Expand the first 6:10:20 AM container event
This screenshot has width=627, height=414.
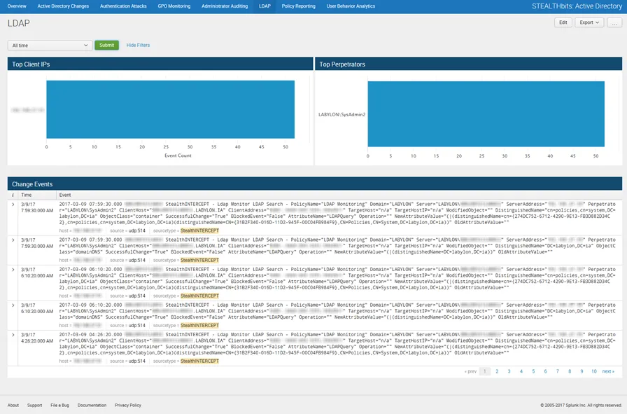13,270
